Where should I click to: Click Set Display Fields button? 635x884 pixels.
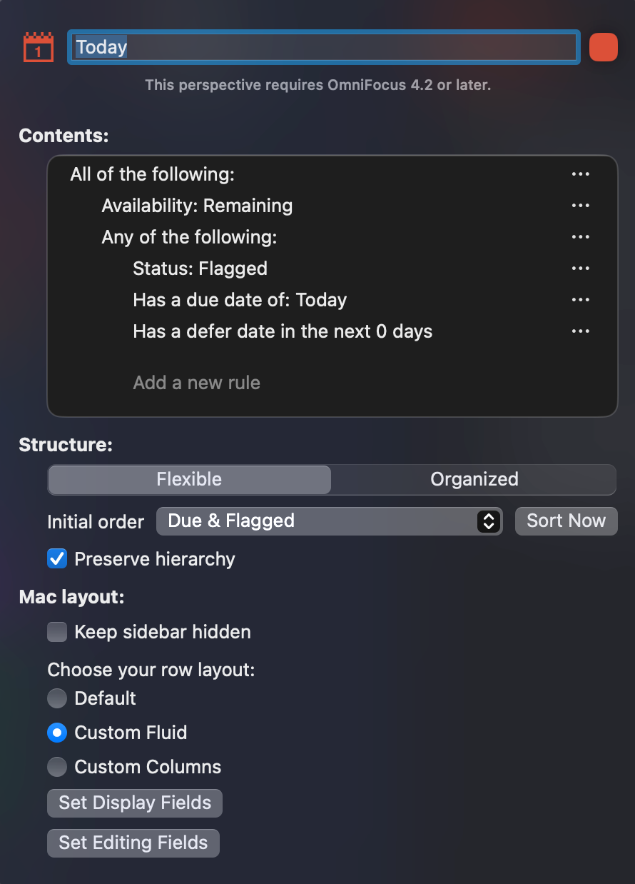click(x=135, y=803)
